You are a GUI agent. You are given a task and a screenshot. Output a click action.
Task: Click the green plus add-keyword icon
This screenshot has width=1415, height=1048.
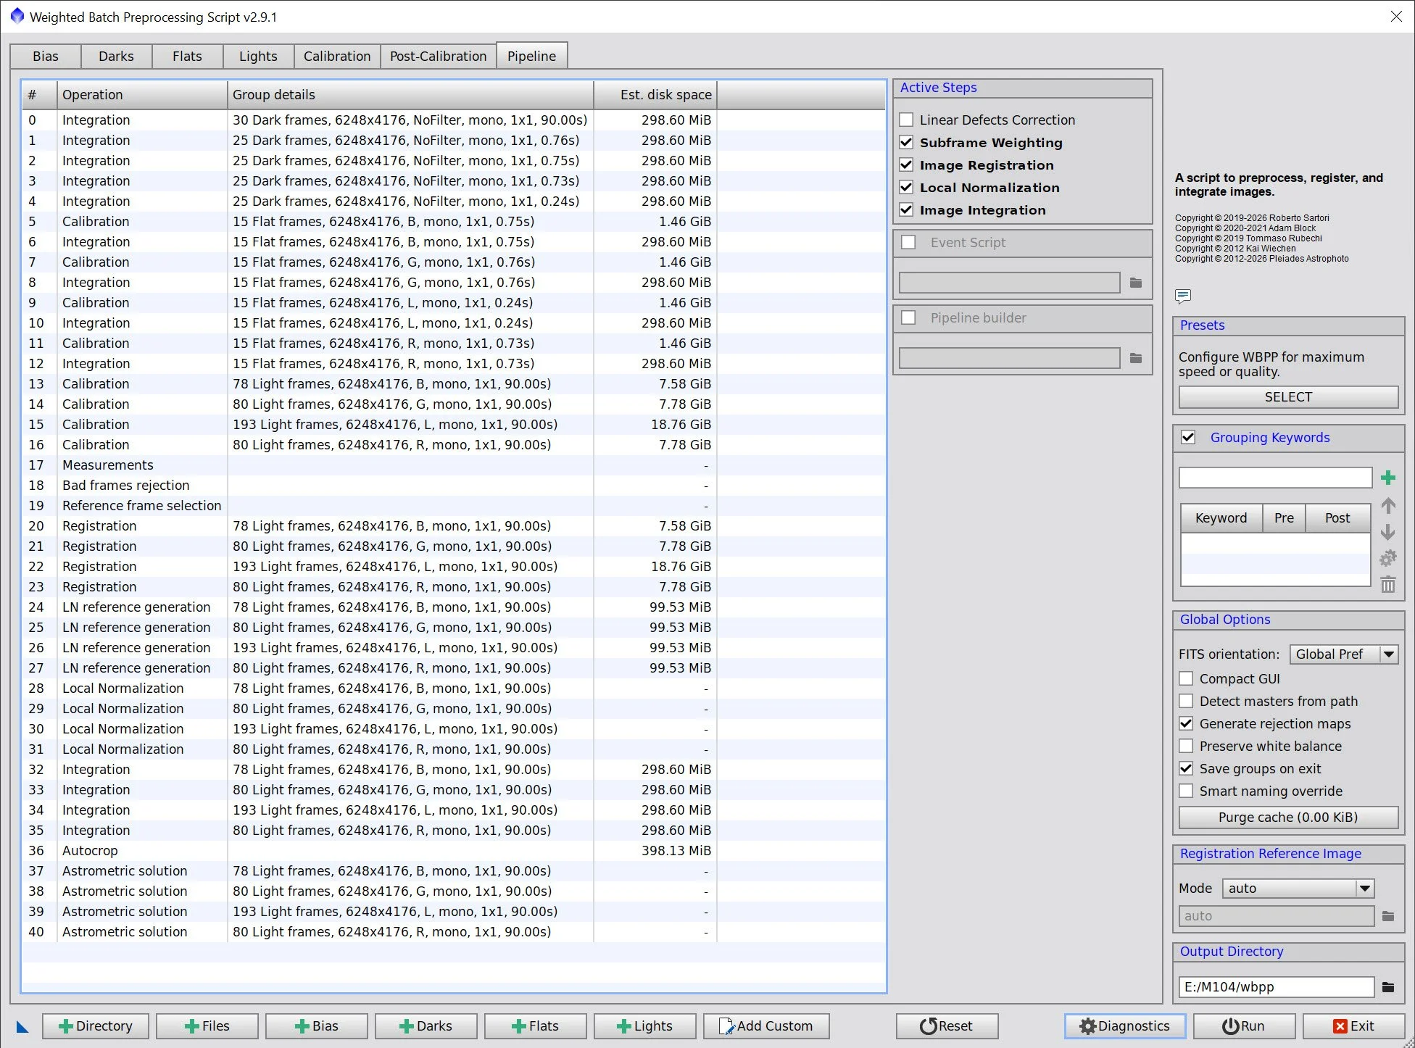click(1387, 478)
